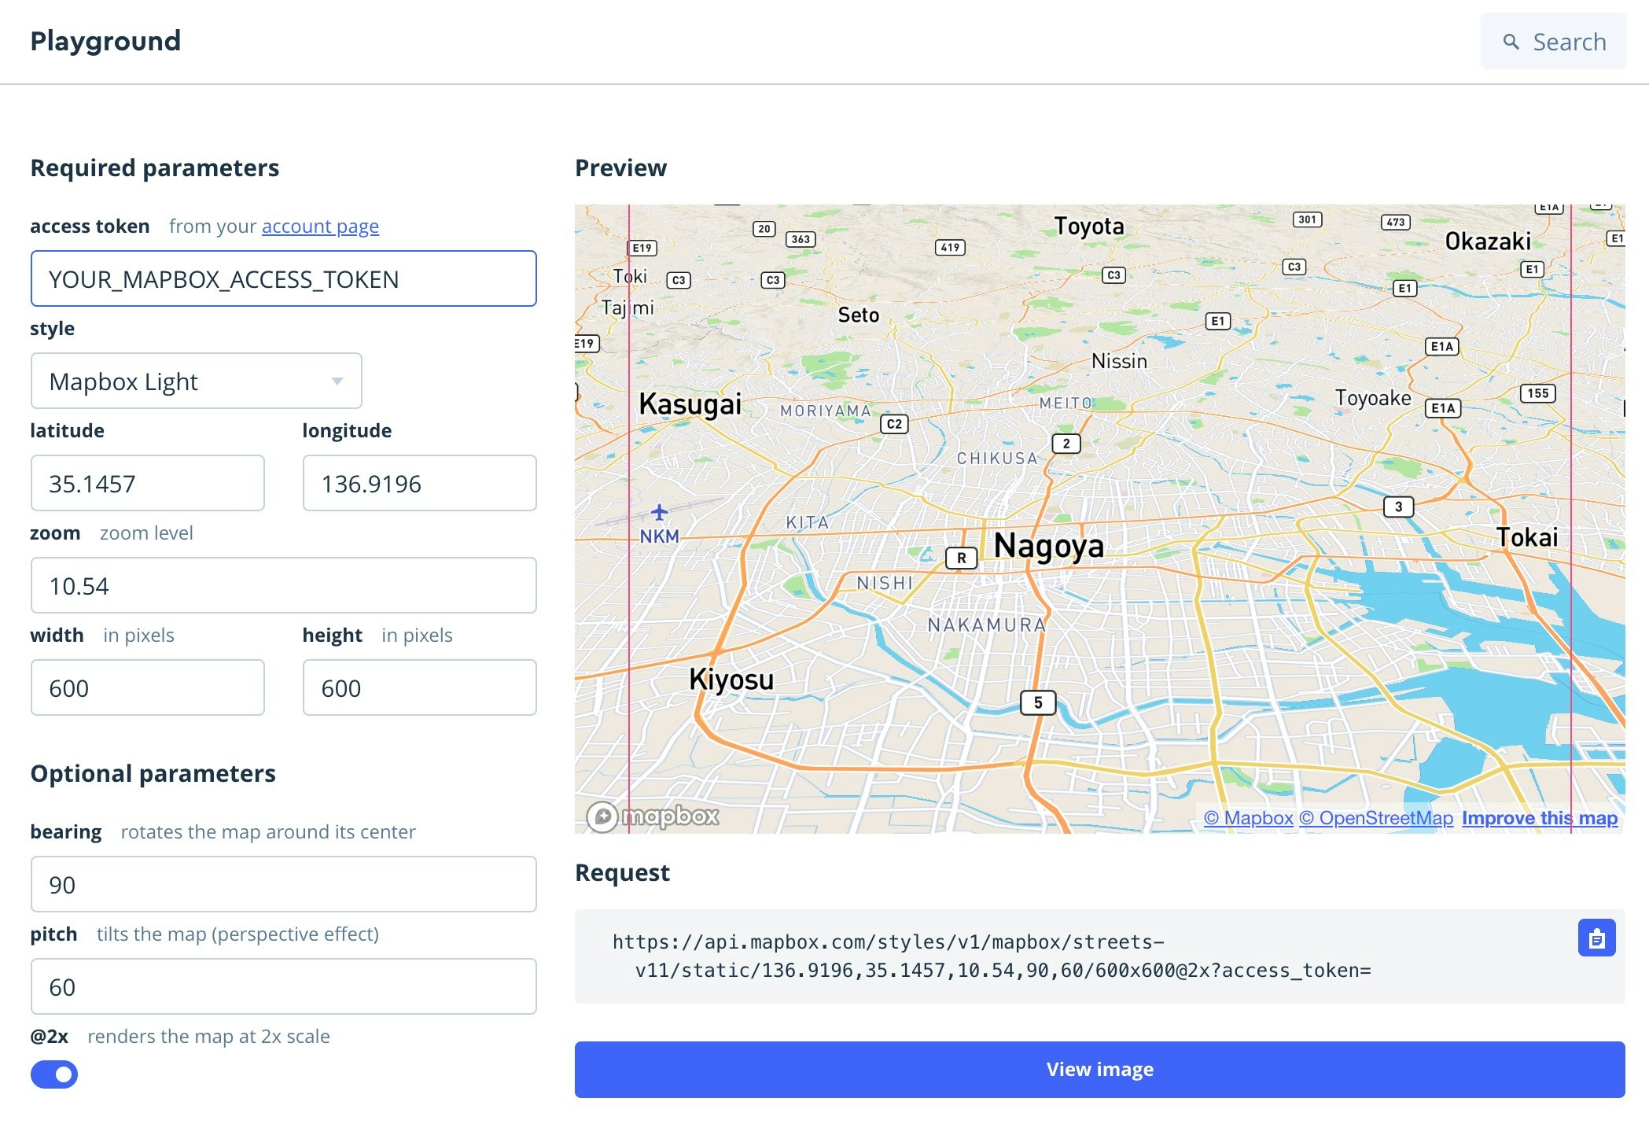Click the Mapbox logo on the map
The image size is (1649, 1124).
653,816
